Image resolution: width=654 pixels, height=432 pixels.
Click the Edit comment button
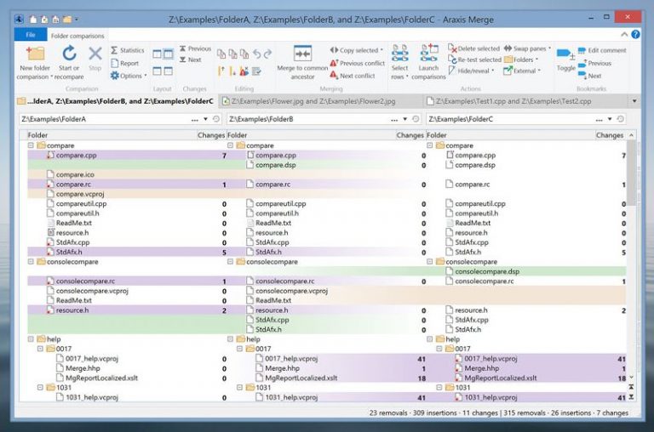(602, 50)
